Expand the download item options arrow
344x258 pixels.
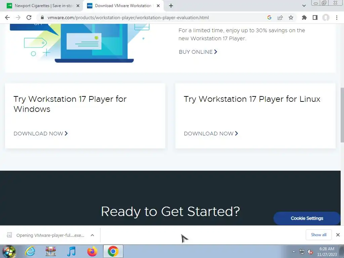pos(92,235)
